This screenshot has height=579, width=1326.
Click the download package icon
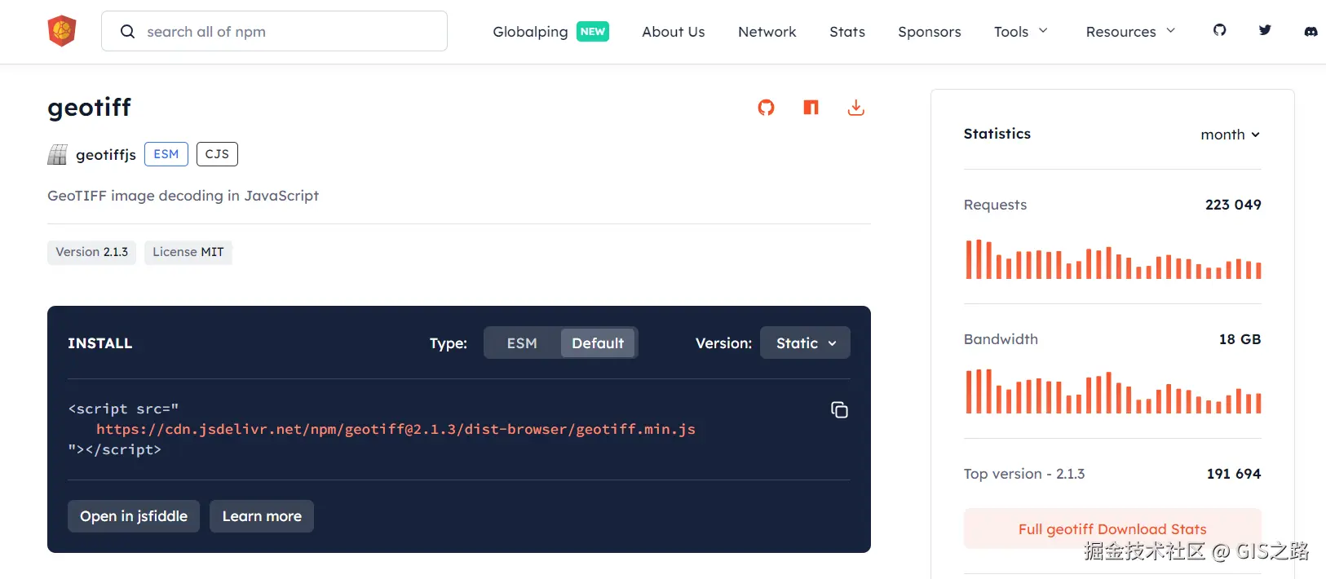855,107
